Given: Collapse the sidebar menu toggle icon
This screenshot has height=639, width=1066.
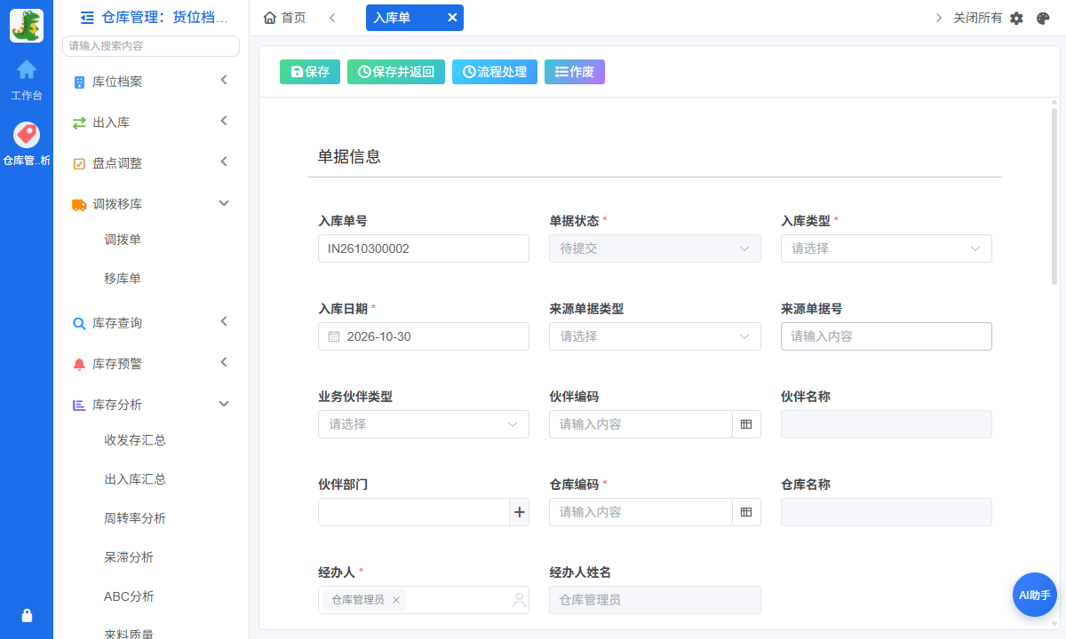Looking at the screenshot, I should pos(87,17).
